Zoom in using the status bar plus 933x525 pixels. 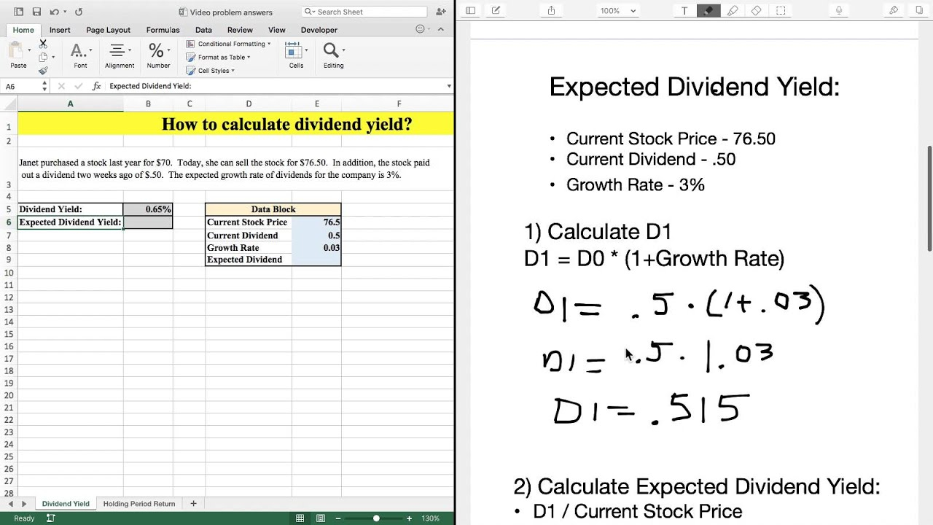click(x=410, y=518)
